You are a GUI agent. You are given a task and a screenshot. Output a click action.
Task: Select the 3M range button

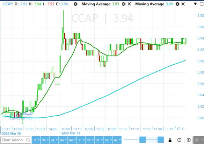[62, 140]
